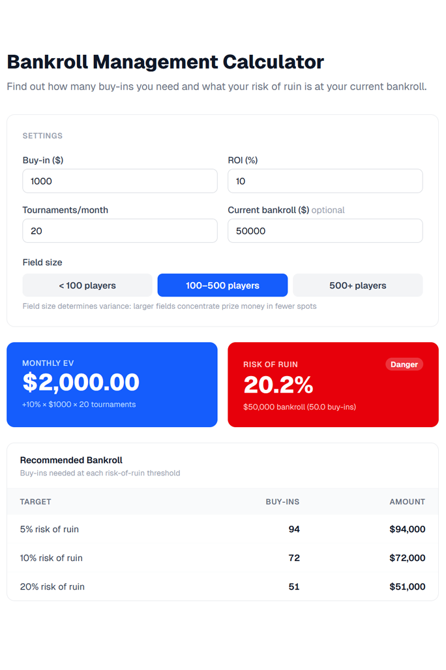The image size is (446, 670).
Task: Choose the 100–500 players option
Action: (222, 285)
